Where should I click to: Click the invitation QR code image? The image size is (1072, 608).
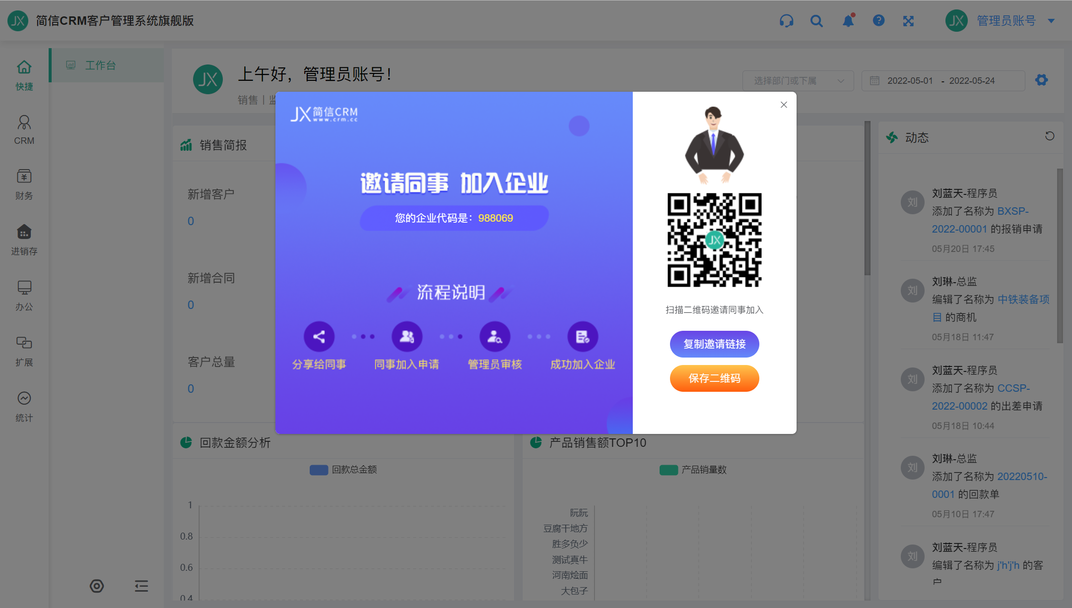715,240
